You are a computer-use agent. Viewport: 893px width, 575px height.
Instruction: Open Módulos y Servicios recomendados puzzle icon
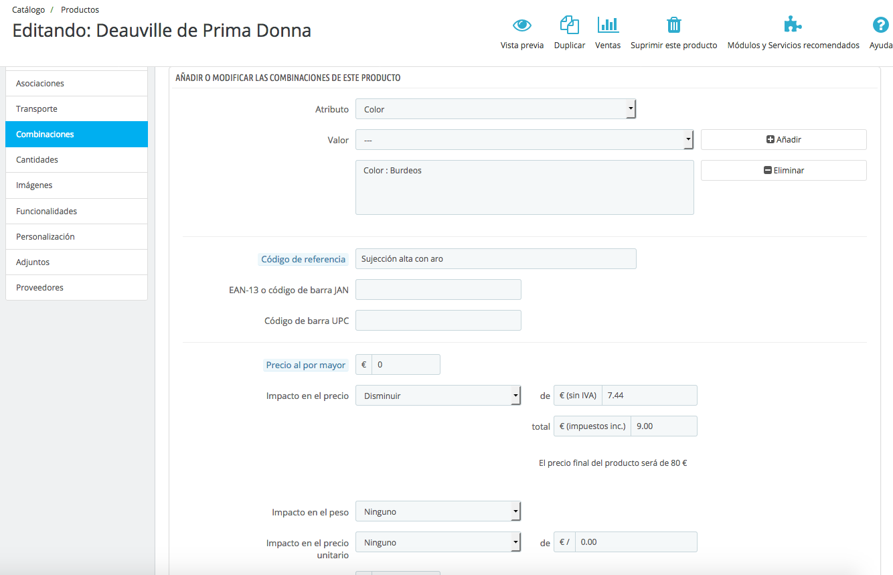click(x=793, y=25)
